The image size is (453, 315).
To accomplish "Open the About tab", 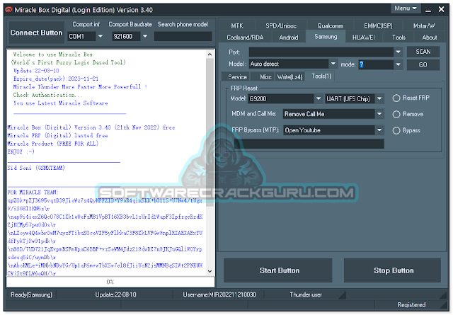I will 430,38.
